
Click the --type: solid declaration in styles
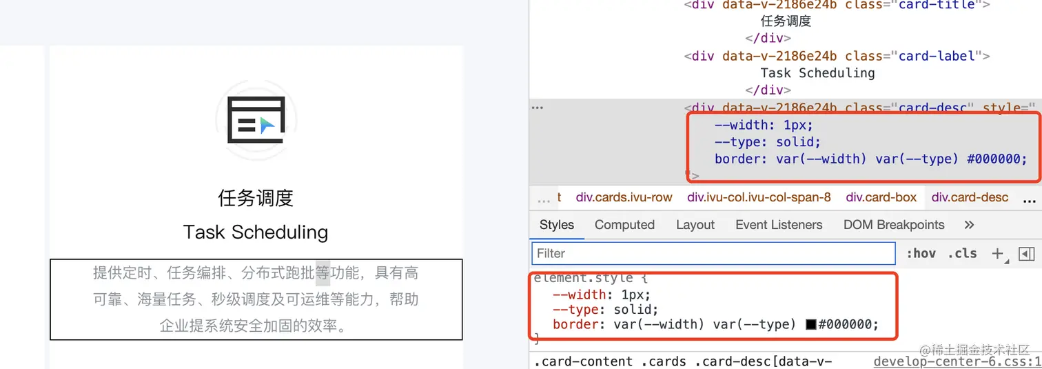point(605,309)
